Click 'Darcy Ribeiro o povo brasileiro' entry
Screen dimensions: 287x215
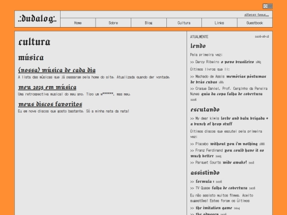225,62
